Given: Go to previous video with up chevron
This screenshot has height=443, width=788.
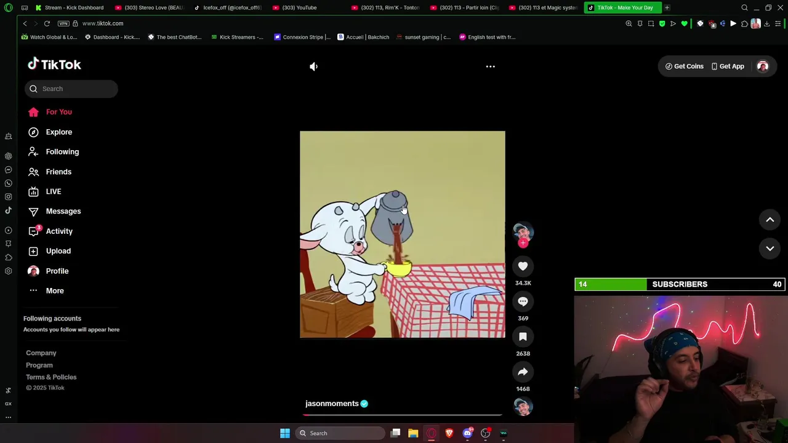Looking at the screenshot, I should [x=770, y=220].
